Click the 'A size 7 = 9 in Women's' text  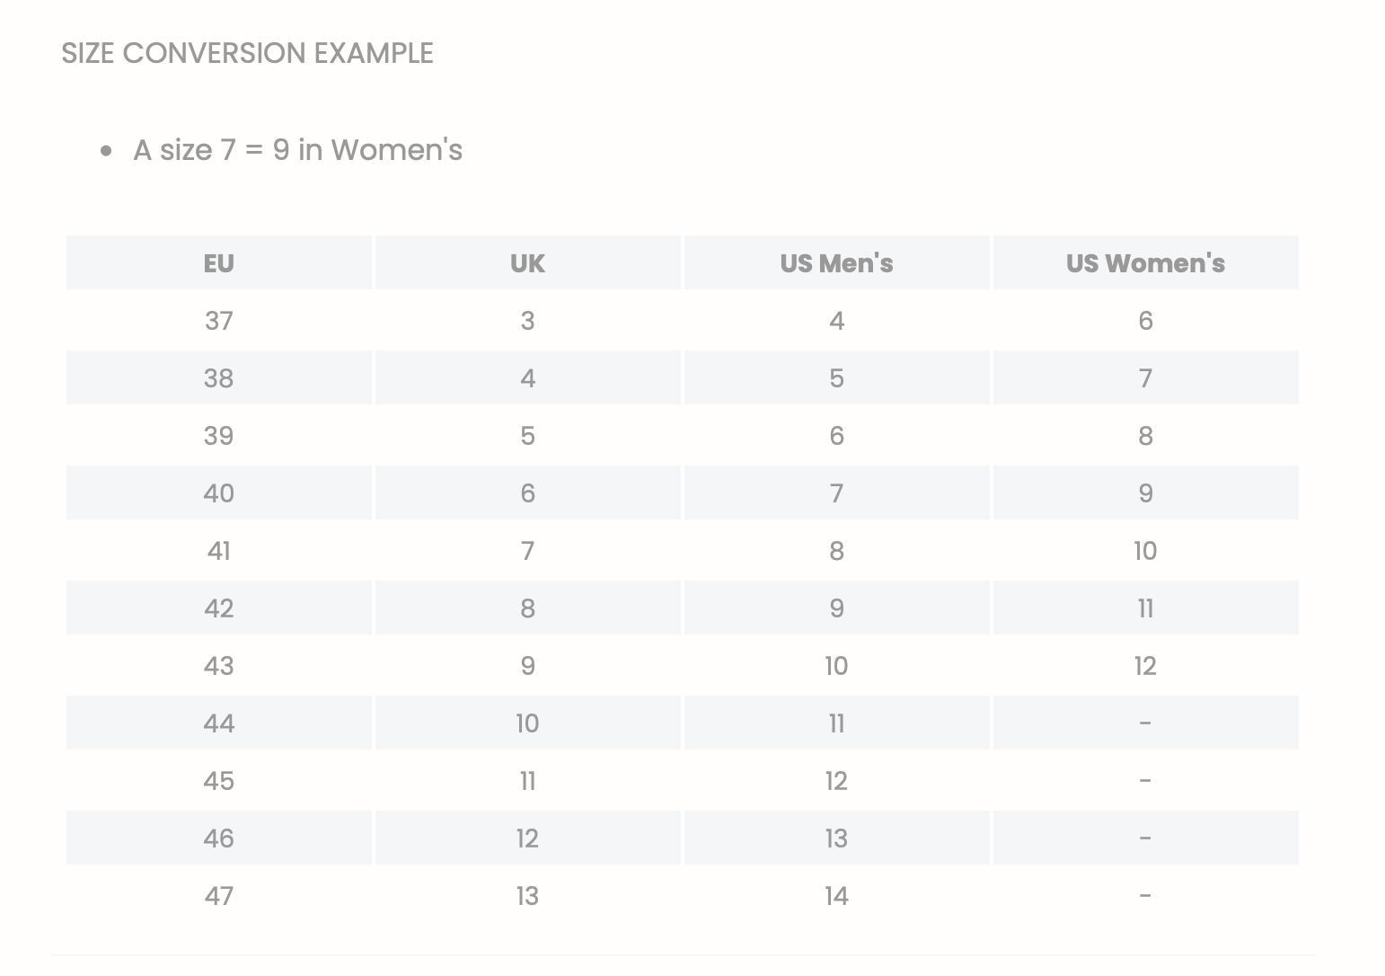pos(297,150)
